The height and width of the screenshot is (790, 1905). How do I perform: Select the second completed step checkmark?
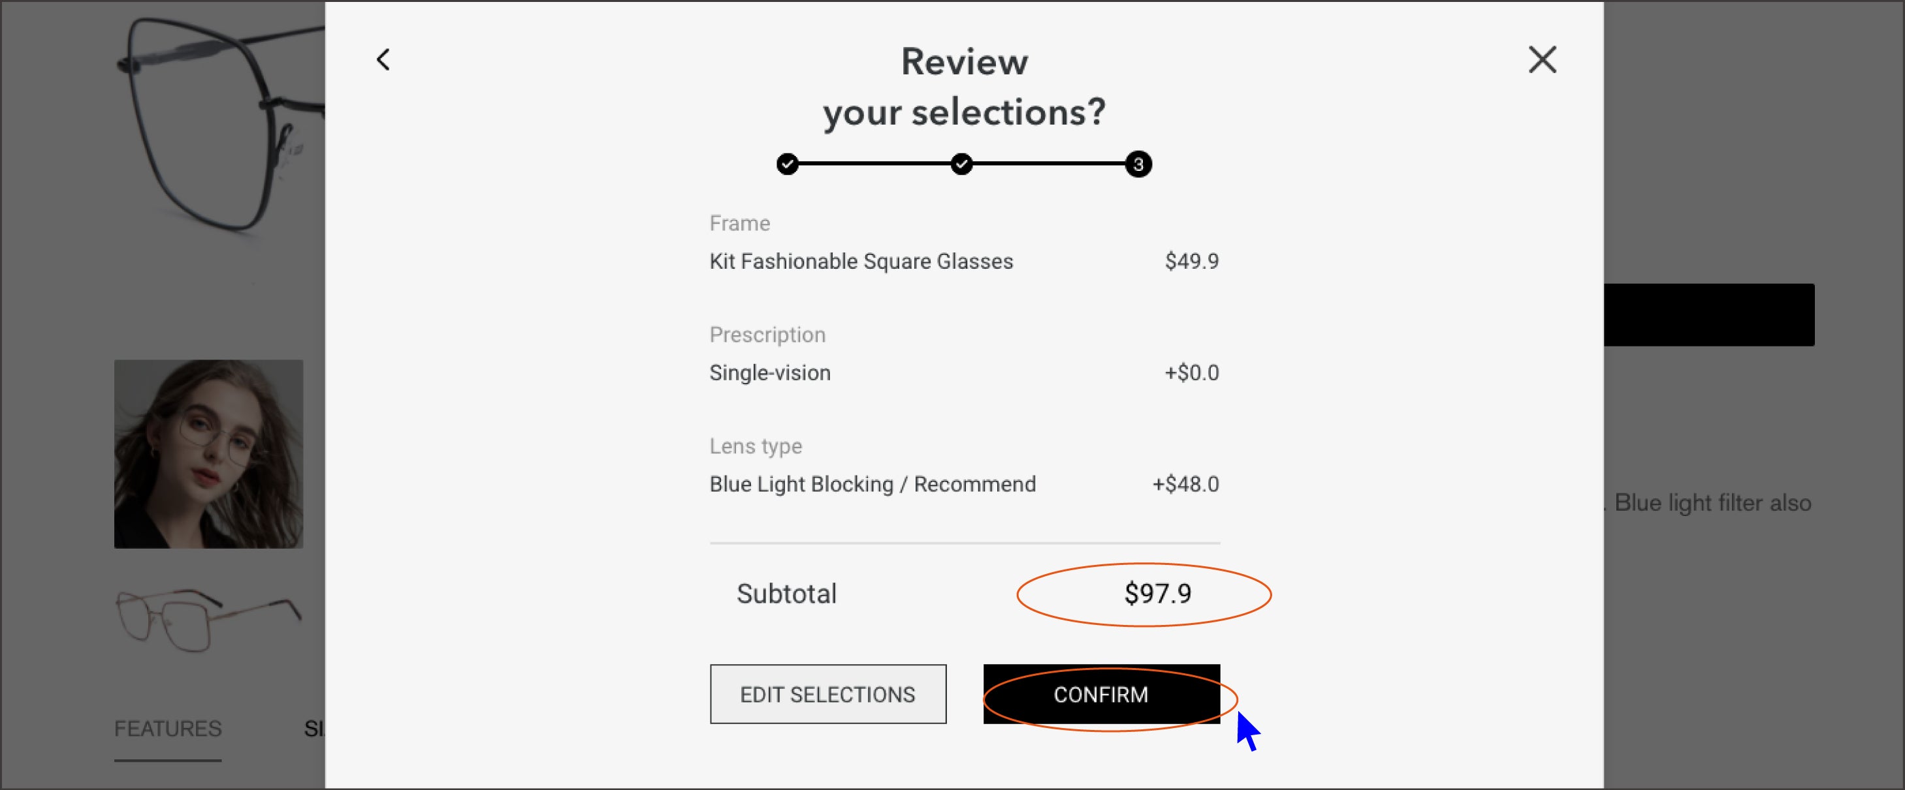(961, 163)
